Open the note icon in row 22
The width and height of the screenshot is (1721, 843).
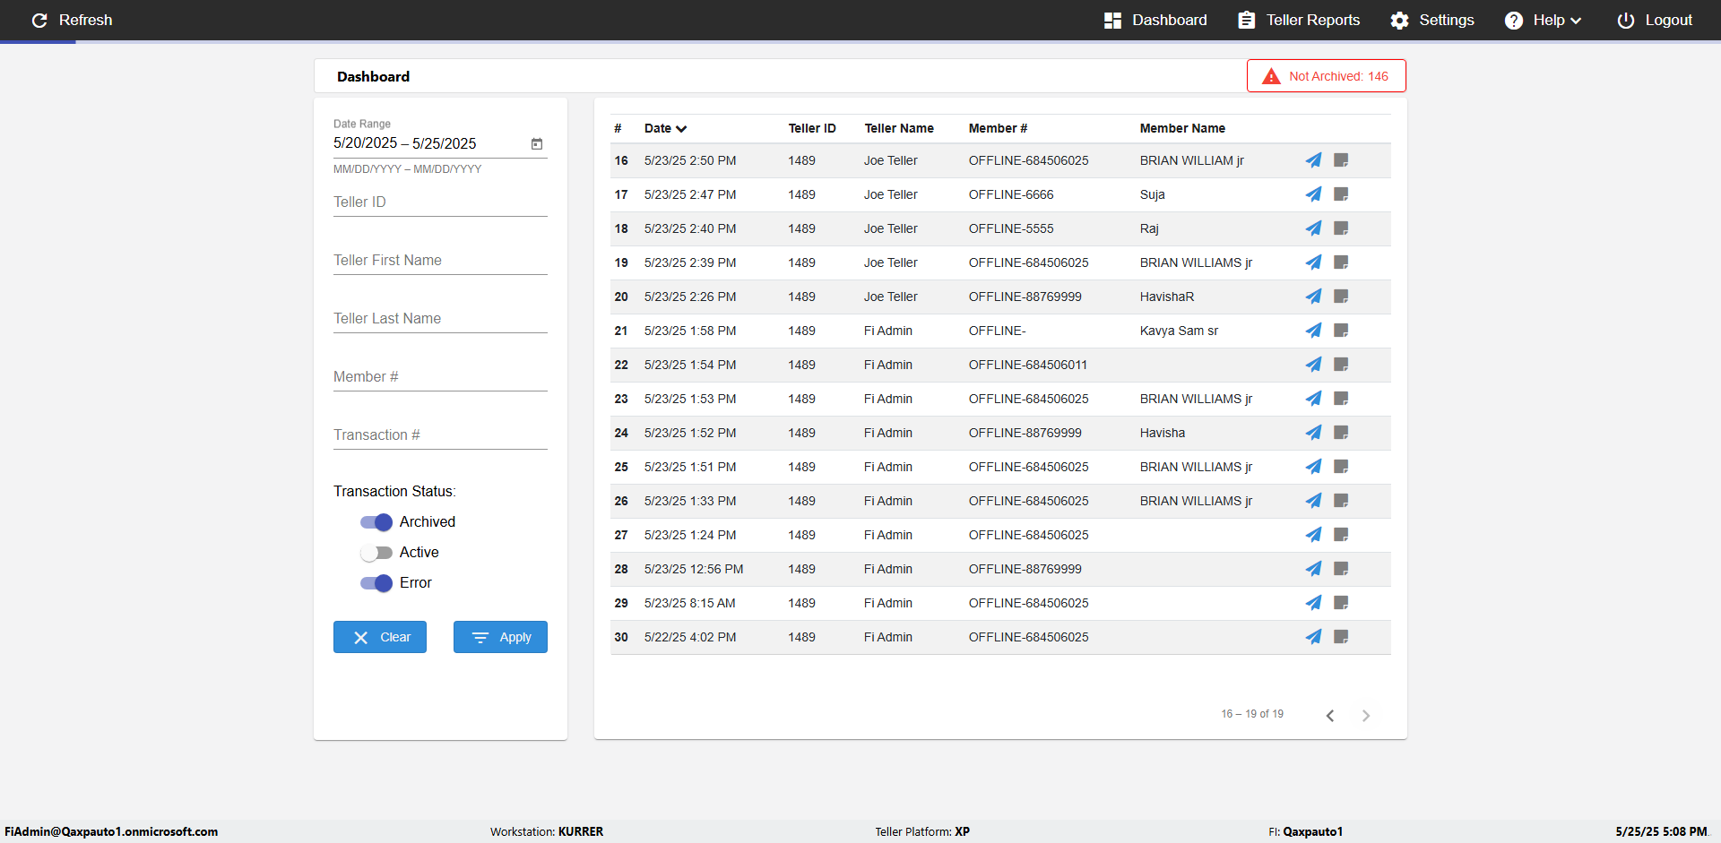pyautogui.click(x=1341, y=365)
